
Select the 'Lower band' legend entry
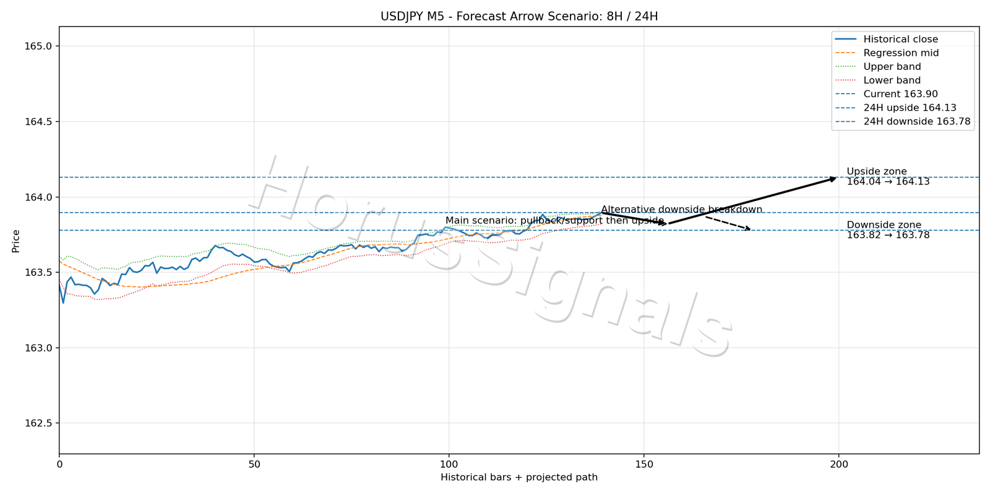[878, 80]
